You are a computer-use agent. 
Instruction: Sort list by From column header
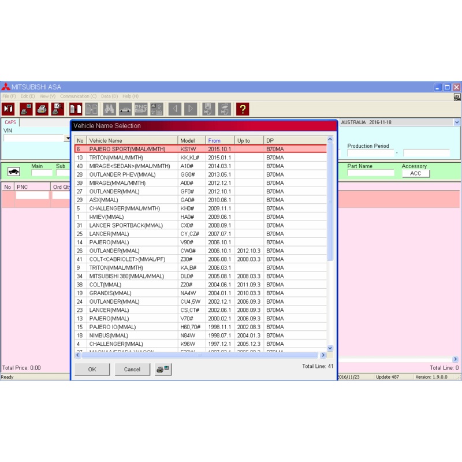220,140
